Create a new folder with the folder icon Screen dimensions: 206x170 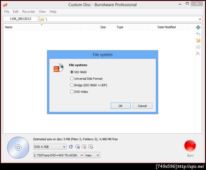[x=198, y=40]
